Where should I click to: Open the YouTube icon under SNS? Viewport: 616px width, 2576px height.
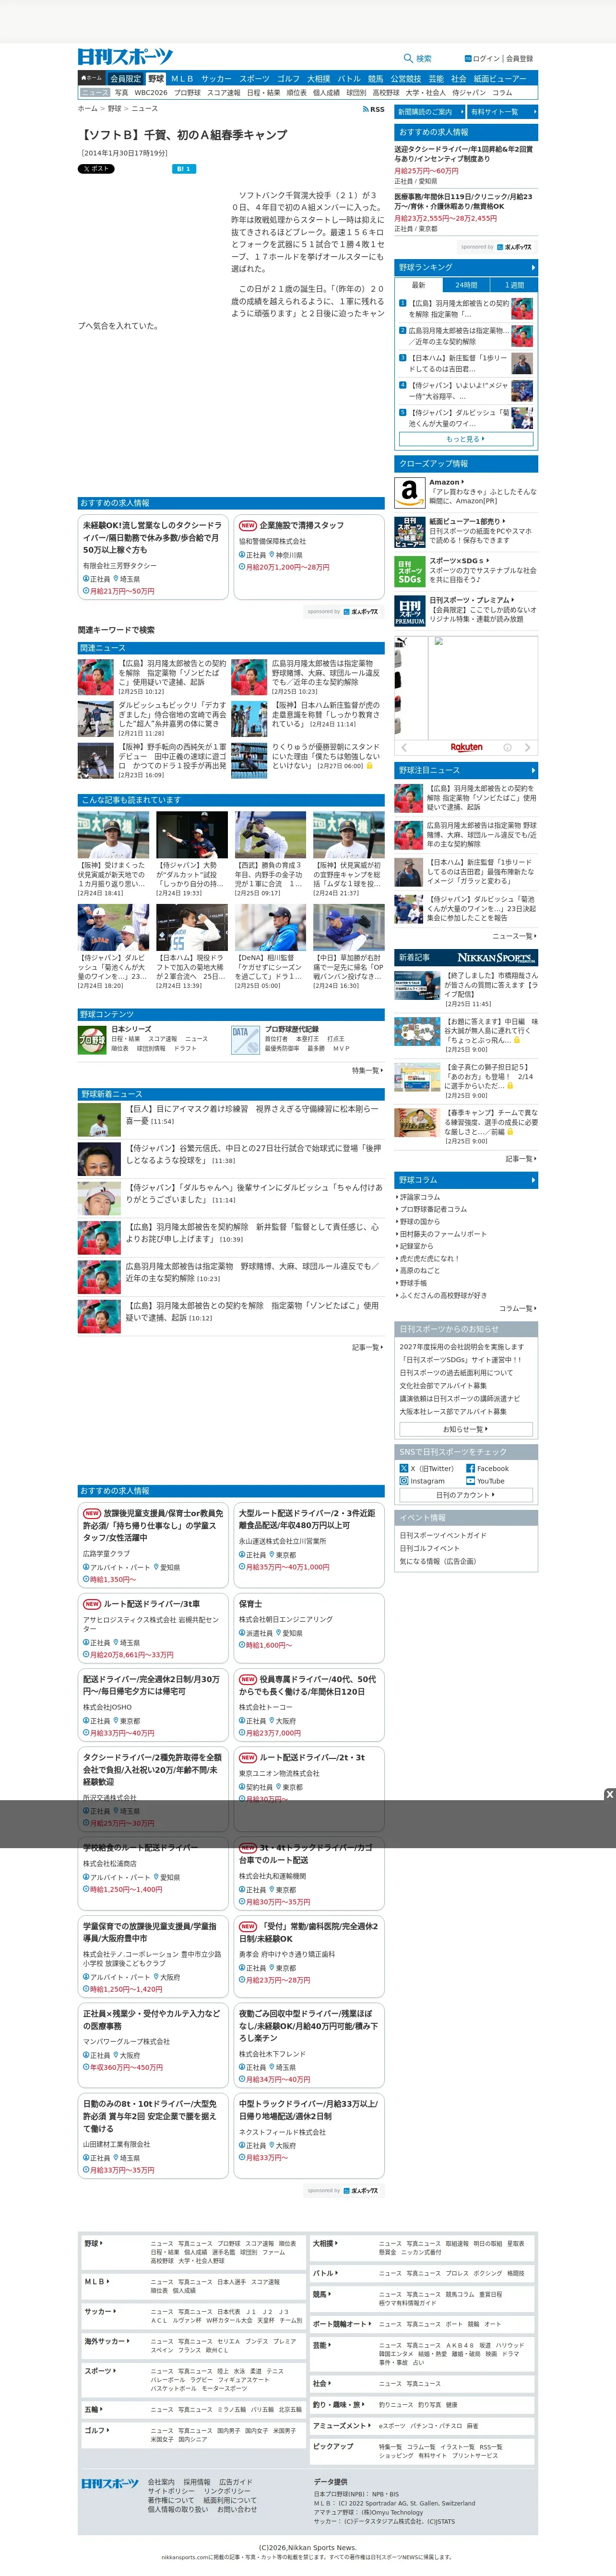470,1481
